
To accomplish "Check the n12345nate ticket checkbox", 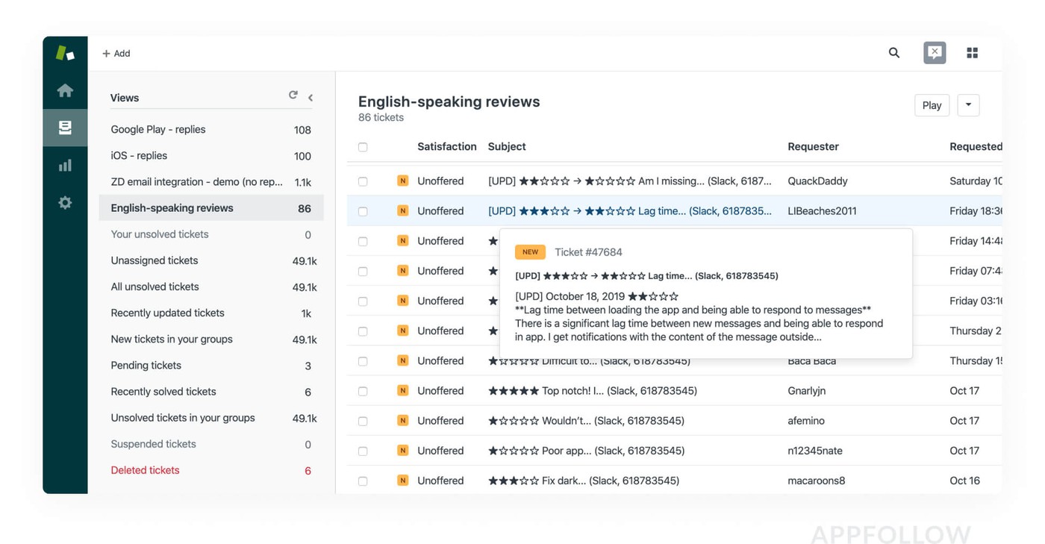I will click(x=363, y=451).
